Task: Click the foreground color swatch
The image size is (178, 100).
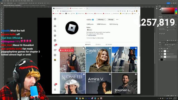Action: (160, 9)
